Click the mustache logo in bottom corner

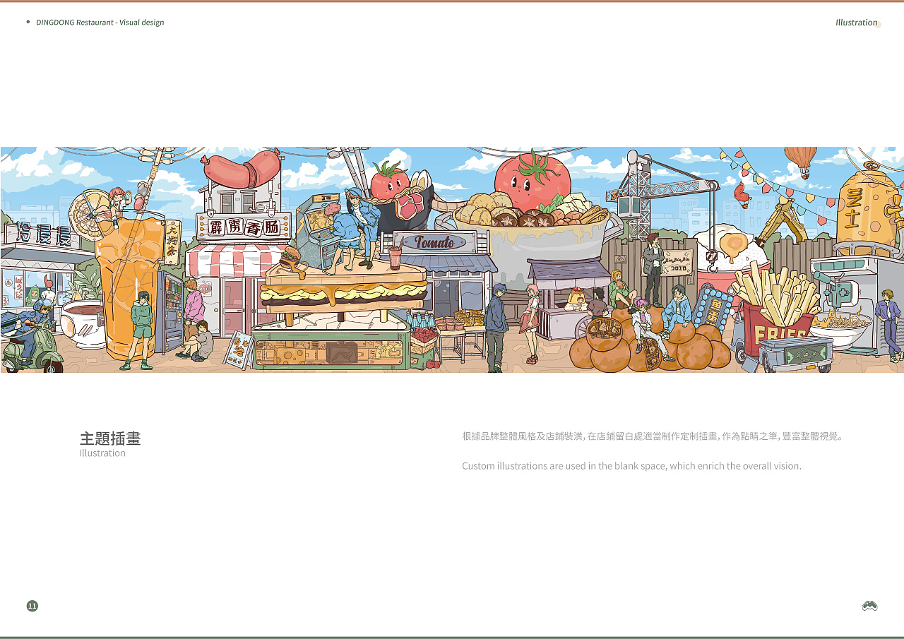869,606
